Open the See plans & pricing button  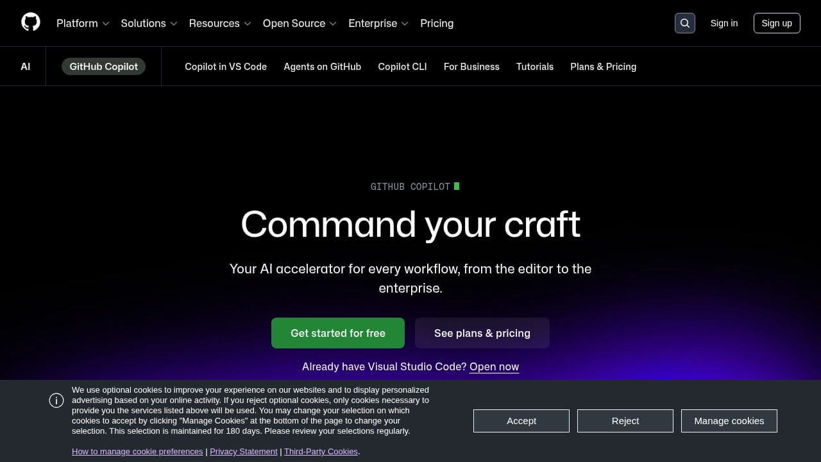pyautogui.click(x=482, y=332)
